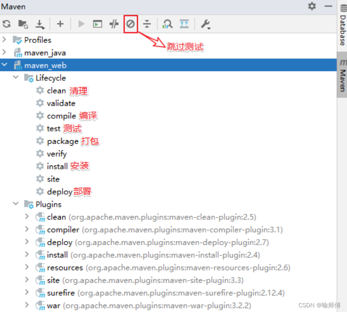The width and height of the screenshot is (347, 312).
Task: Reload all Maven projects
Action: click(7, 24)
